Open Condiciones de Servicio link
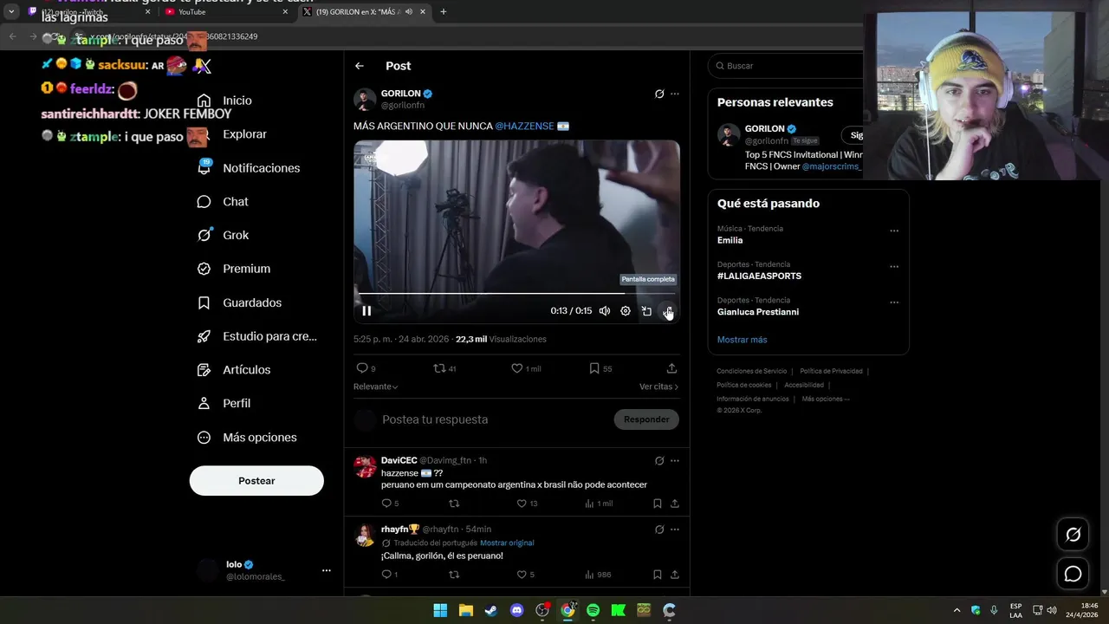 pos(752,371)
